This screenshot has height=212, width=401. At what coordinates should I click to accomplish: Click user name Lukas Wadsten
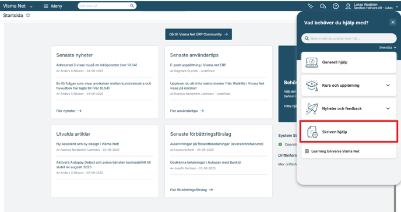tap(365, 5)
